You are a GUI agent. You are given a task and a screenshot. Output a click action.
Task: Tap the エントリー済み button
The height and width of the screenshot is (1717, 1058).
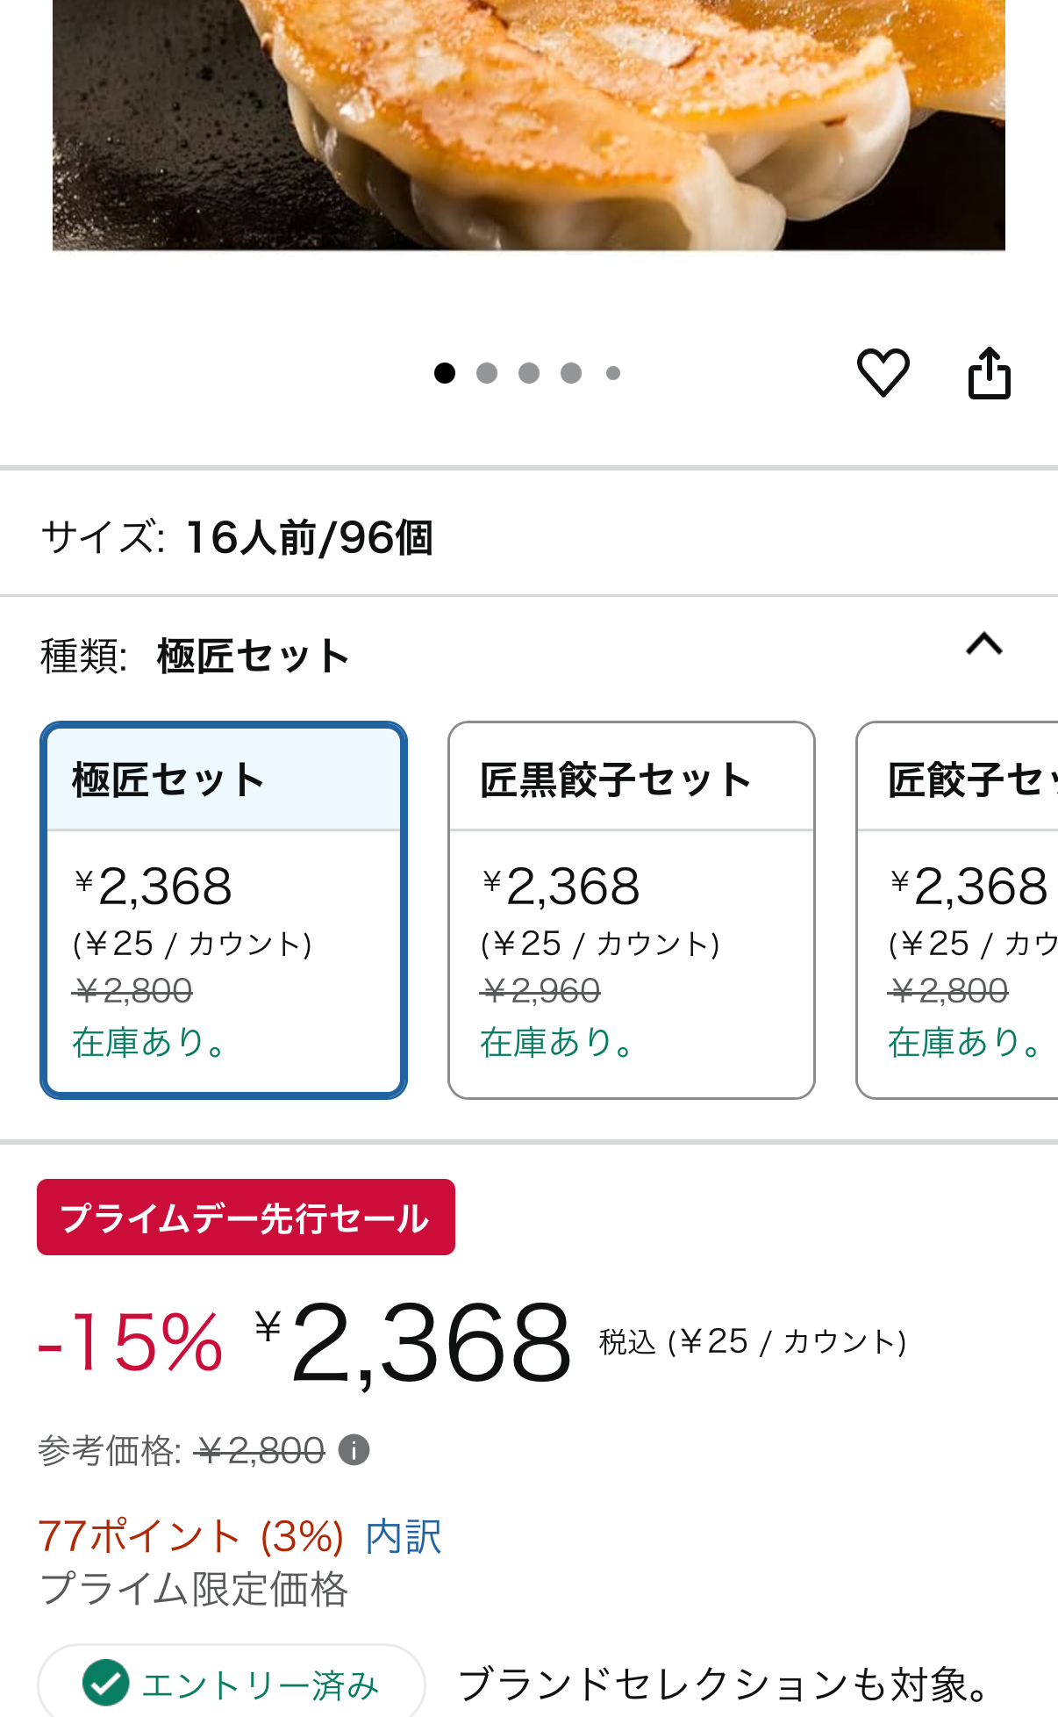click(232, 1683)
